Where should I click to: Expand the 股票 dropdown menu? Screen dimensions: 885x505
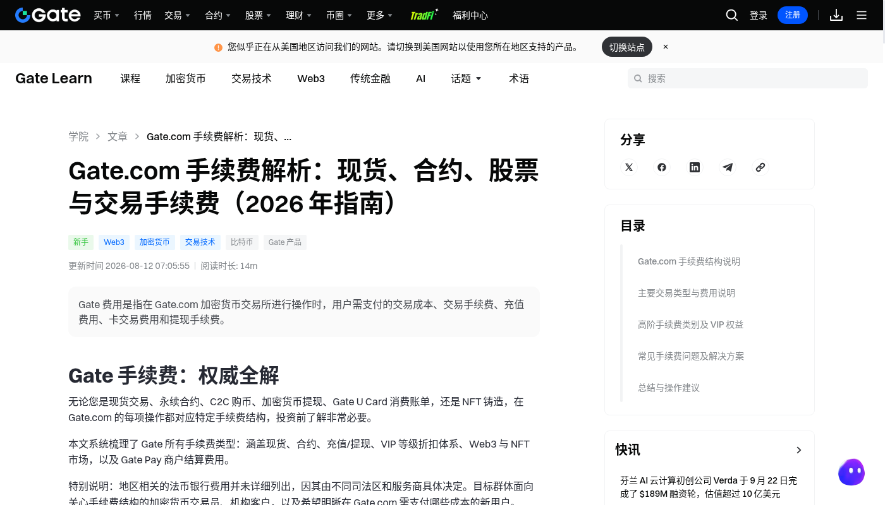coord(258,15)
